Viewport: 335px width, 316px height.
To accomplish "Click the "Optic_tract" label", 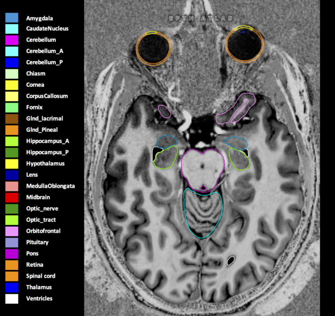I will 41,220.
